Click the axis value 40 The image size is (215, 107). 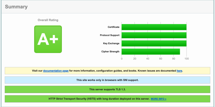pyautogui.click(x=148, y=59)
